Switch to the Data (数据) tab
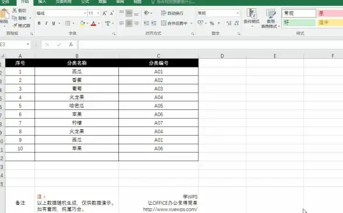The height and width of the screenshot is (213, 343). click(103, 2)
